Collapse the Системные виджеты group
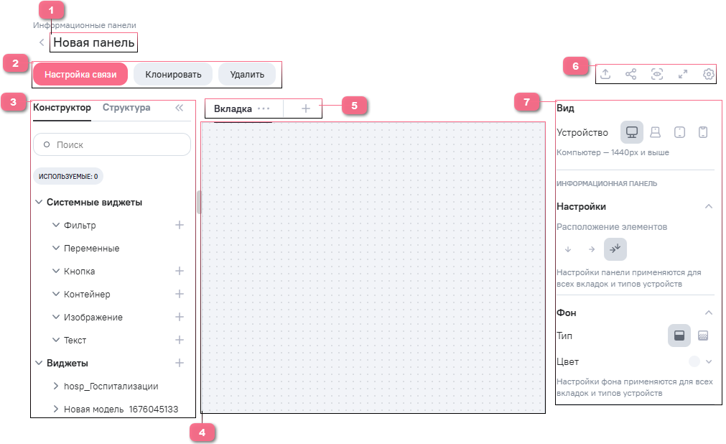 (39, 203)
